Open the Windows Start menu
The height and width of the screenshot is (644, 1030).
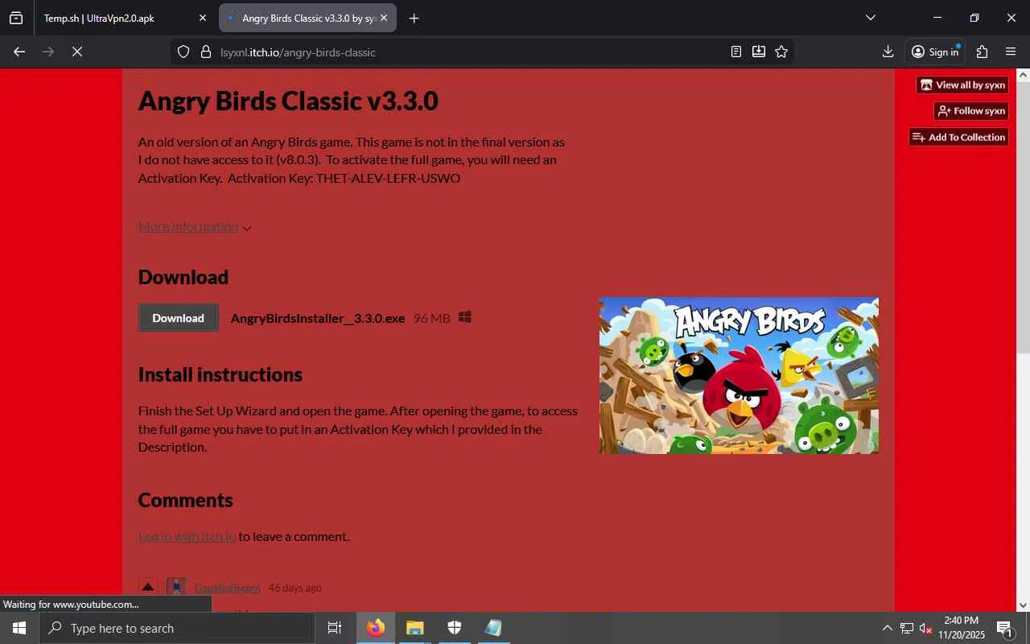coord(19,628)
